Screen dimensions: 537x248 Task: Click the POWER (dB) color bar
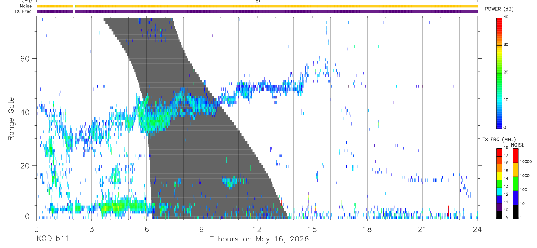(499, 73)
